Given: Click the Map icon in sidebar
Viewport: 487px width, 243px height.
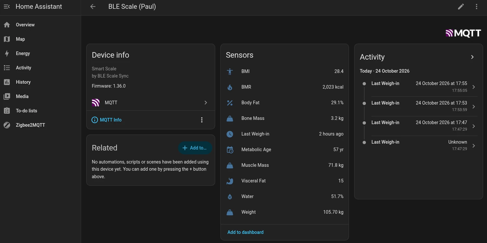Looking at the screenshot, I should pyautogui.click(x=7, y=39).
